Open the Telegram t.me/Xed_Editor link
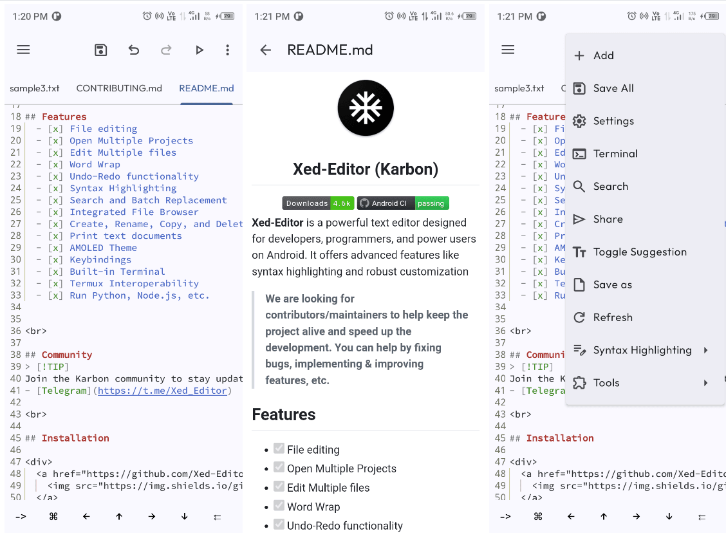Viewport: 726px width, 538px height. click(x=163, y=391)
